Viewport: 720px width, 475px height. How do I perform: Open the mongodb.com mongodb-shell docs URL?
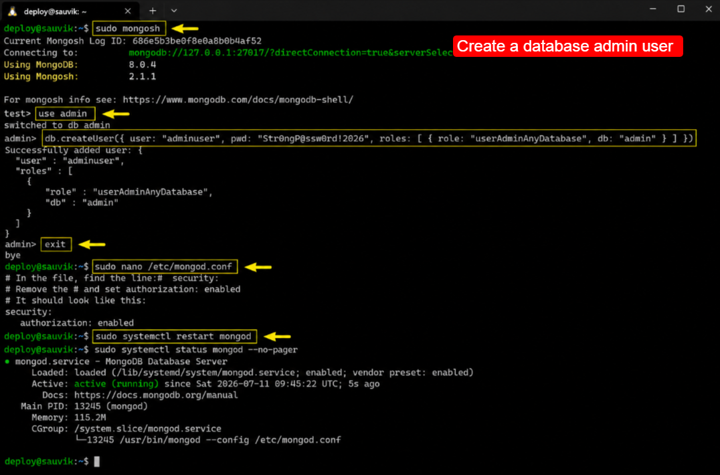click(x=238, y=100)
